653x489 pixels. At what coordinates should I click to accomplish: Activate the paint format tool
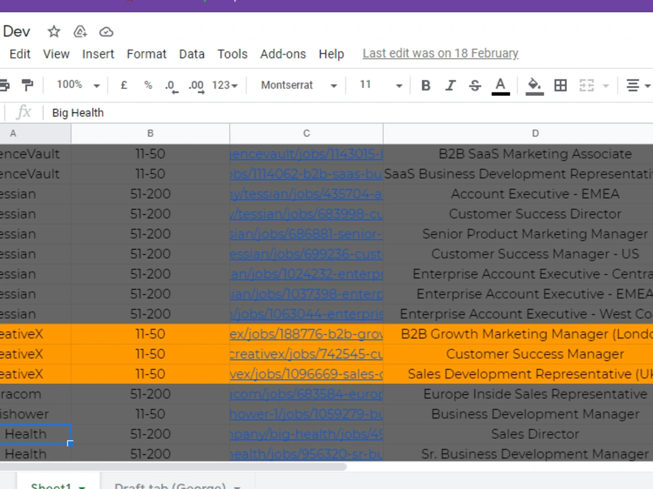point(27,85)
